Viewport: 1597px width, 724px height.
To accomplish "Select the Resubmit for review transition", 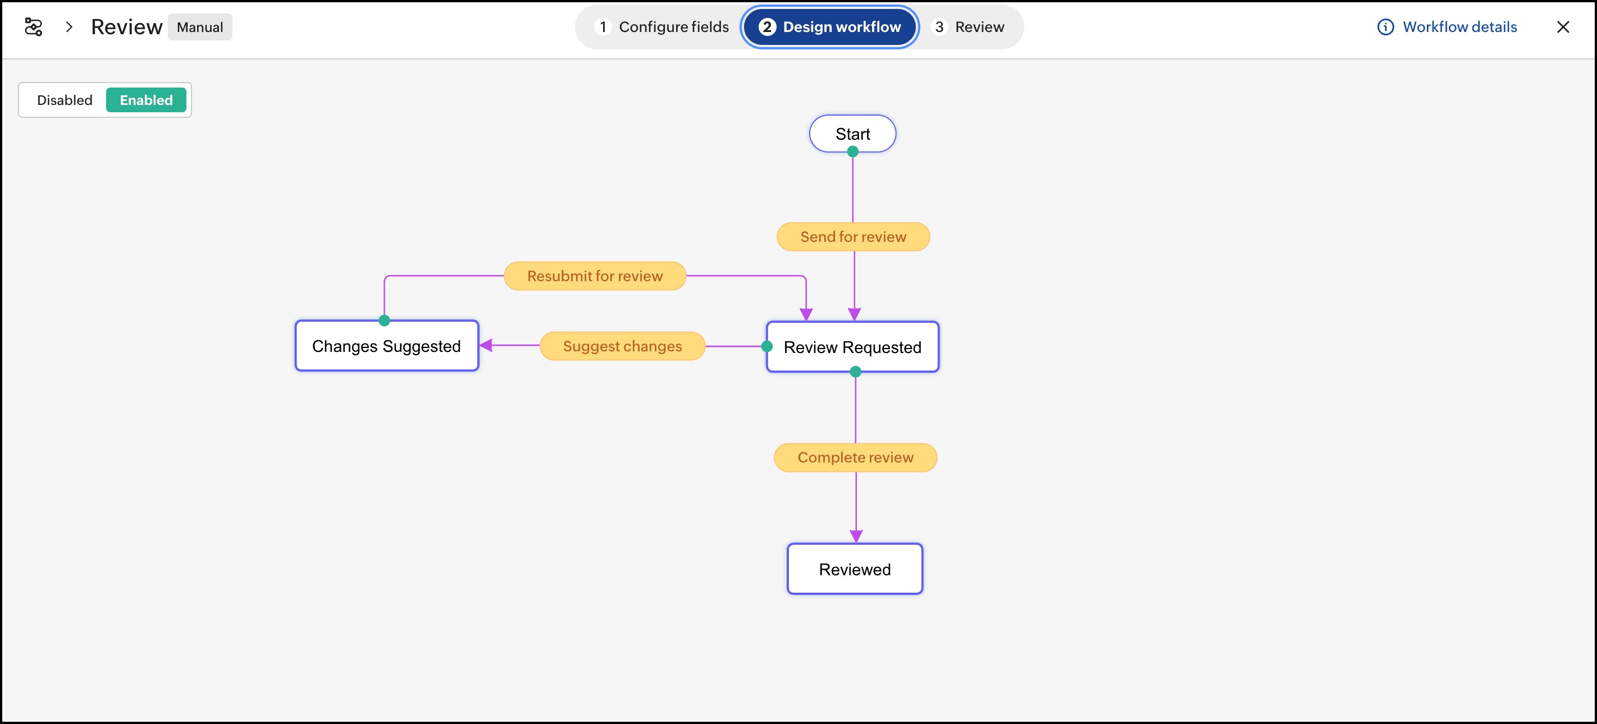I will coord(595,276).
